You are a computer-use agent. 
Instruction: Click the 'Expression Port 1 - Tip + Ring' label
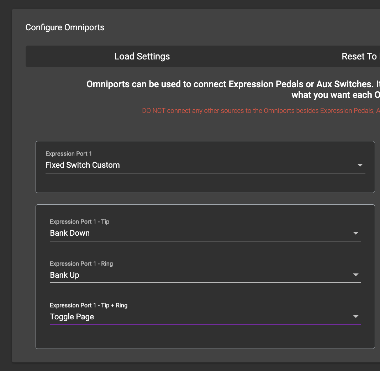(89, 305)
